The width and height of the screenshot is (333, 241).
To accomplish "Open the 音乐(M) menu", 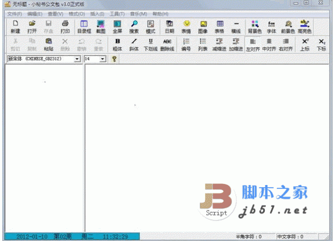I will [138, 14].
